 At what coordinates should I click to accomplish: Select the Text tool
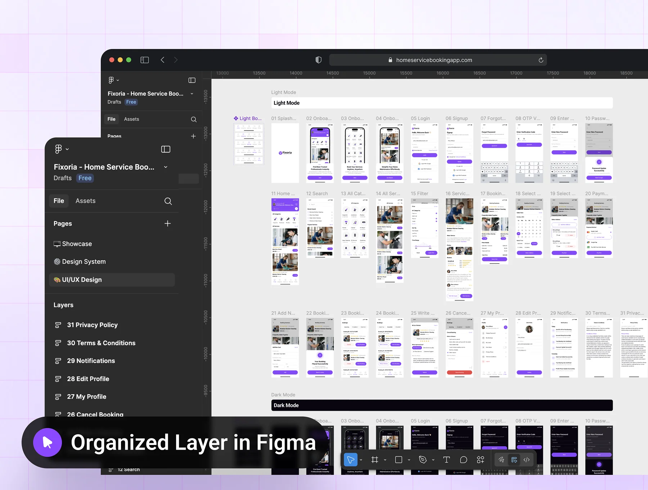(x=446, y=460)
